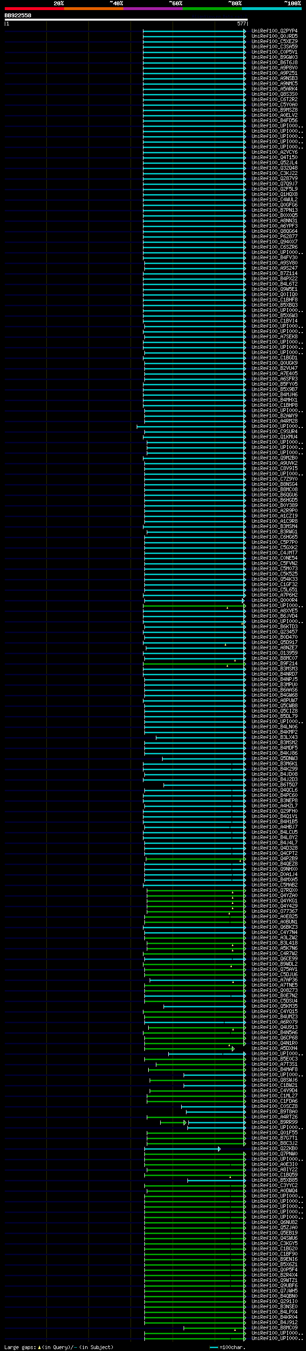The image size is (306, 1351).
Task: Select the UniRef100_A2VCY6 label
Action: [274, 152]
